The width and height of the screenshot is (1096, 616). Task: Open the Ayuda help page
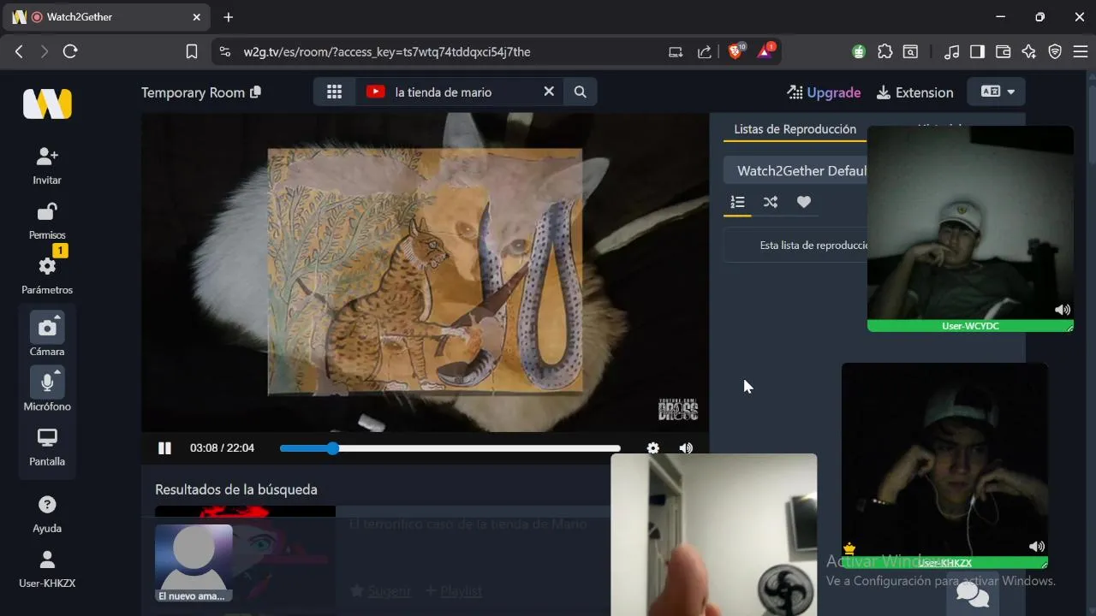(47, 515)
